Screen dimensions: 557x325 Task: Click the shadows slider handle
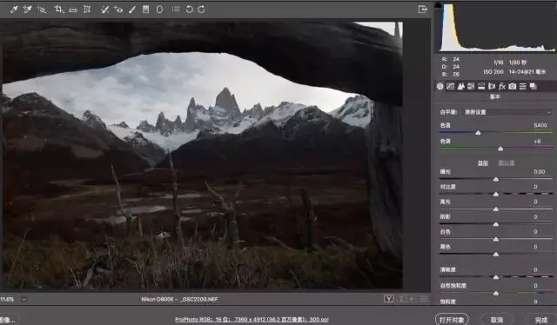pos(496,224)
